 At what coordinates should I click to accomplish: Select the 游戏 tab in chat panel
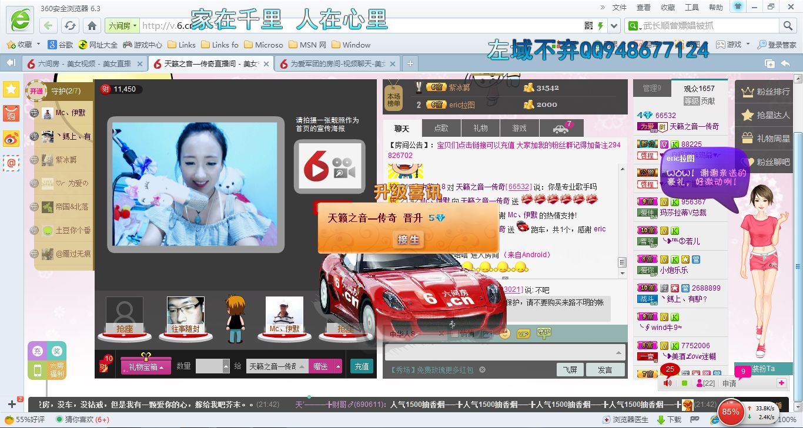(x=520, y=128)
